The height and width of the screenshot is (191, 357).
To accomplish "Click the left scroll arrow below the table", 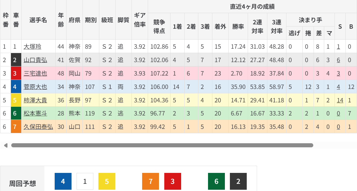I will (5, 145).
